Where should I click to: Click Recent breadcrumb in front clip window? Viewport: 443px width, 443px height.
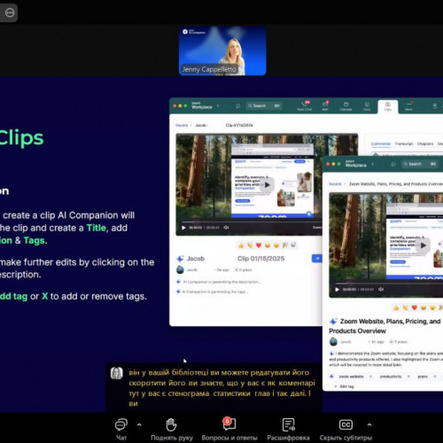tap(335, 184)
